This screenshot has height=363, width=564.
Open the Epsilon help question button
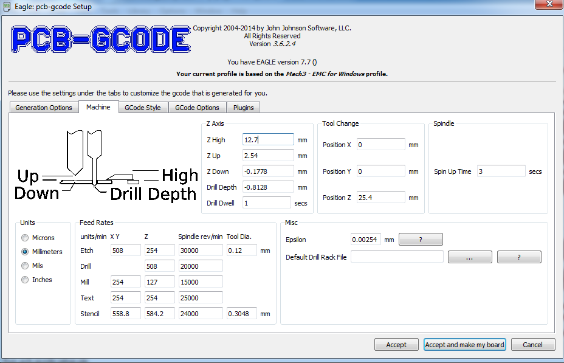[x=421, y=240]
